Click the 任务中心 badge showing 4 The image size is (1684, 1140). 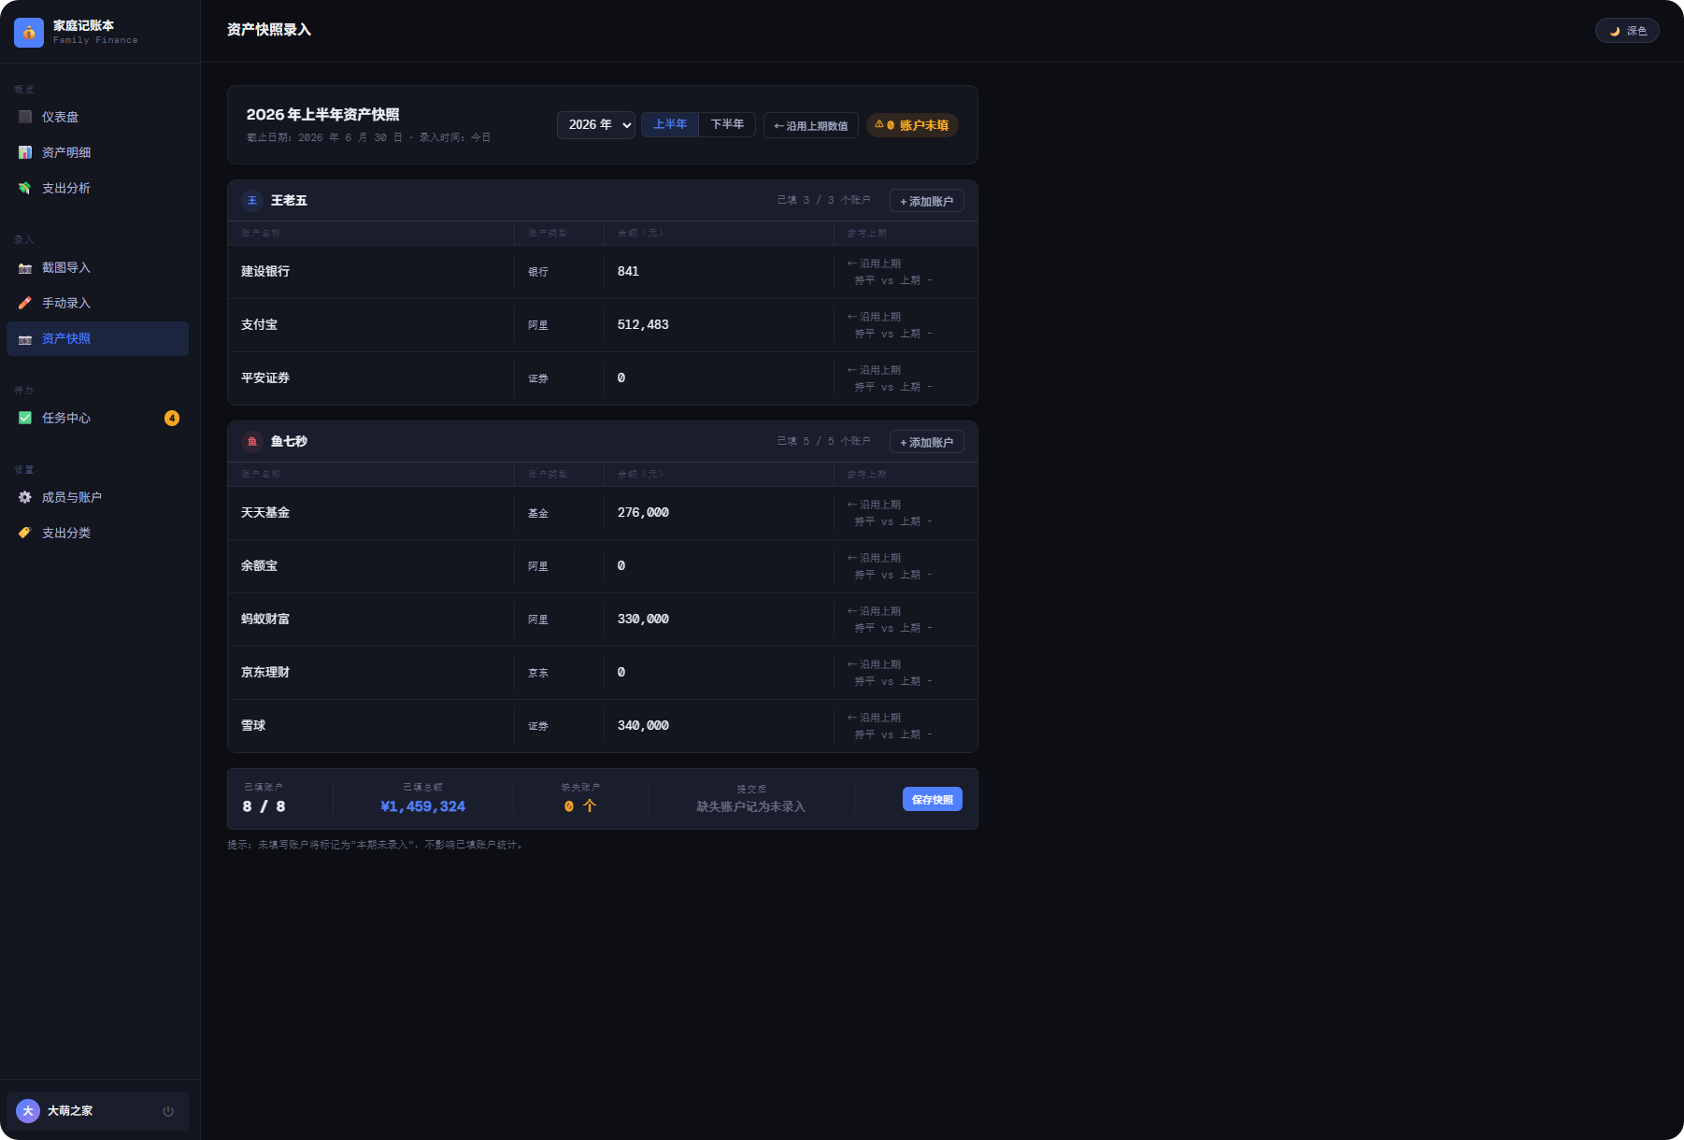point(172,419)
